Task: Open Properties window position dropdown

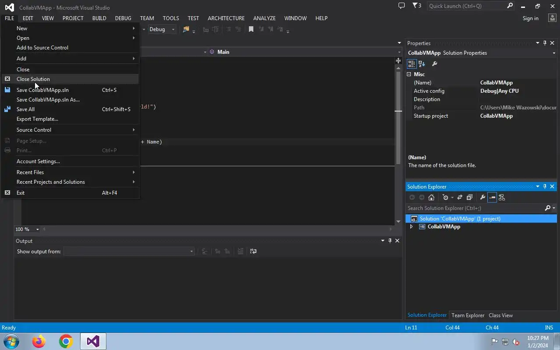Action: pos(538,43)
